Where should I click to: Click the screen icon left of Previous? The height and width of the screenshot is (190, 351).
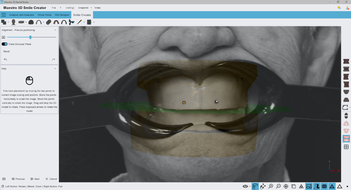click(4, 179)
